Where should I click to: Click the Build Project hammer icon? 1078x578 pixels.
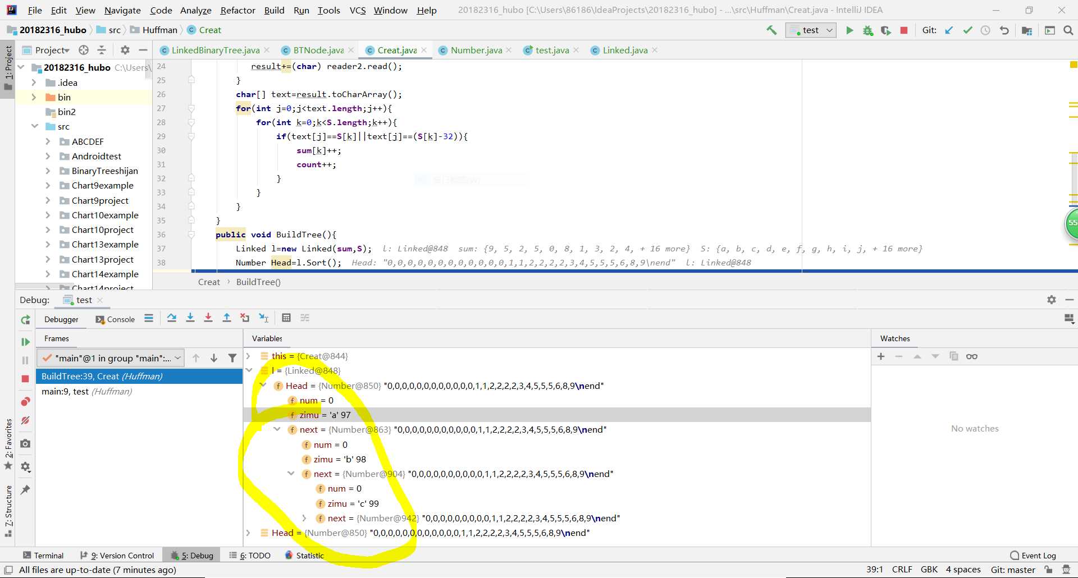(771, 30)
